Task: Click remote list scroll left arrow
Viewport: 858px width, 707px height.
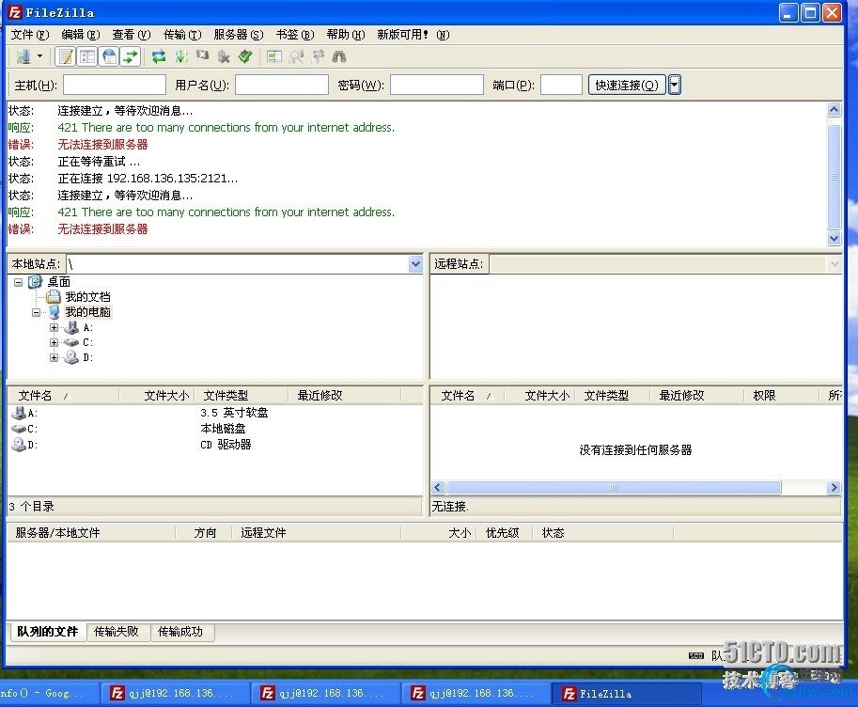Action: tap(438, 487)
